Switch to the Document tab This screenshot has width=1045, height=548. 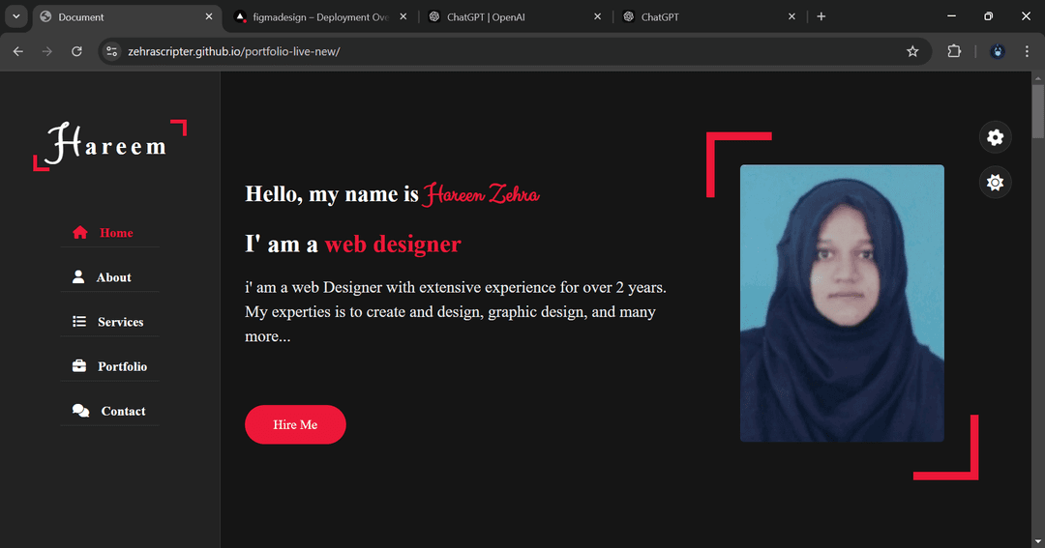tap(127, 17)
